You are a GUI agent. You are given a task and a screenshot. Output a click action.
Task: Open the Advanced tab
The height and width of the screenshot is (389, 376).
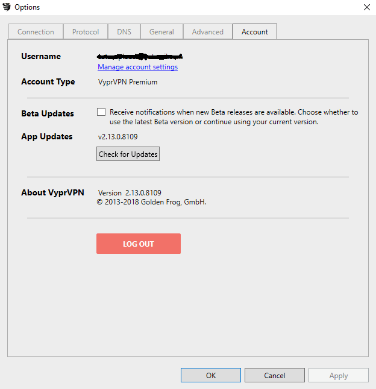coord(208,32)
